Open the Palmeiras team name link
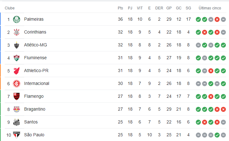This screenshot has width=229, height=141. point(34,19)
